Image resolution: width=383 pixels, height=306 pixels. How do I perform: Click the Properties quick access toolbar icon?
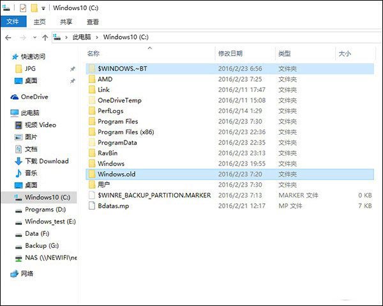pyautogui.click(x=23, y=8)
